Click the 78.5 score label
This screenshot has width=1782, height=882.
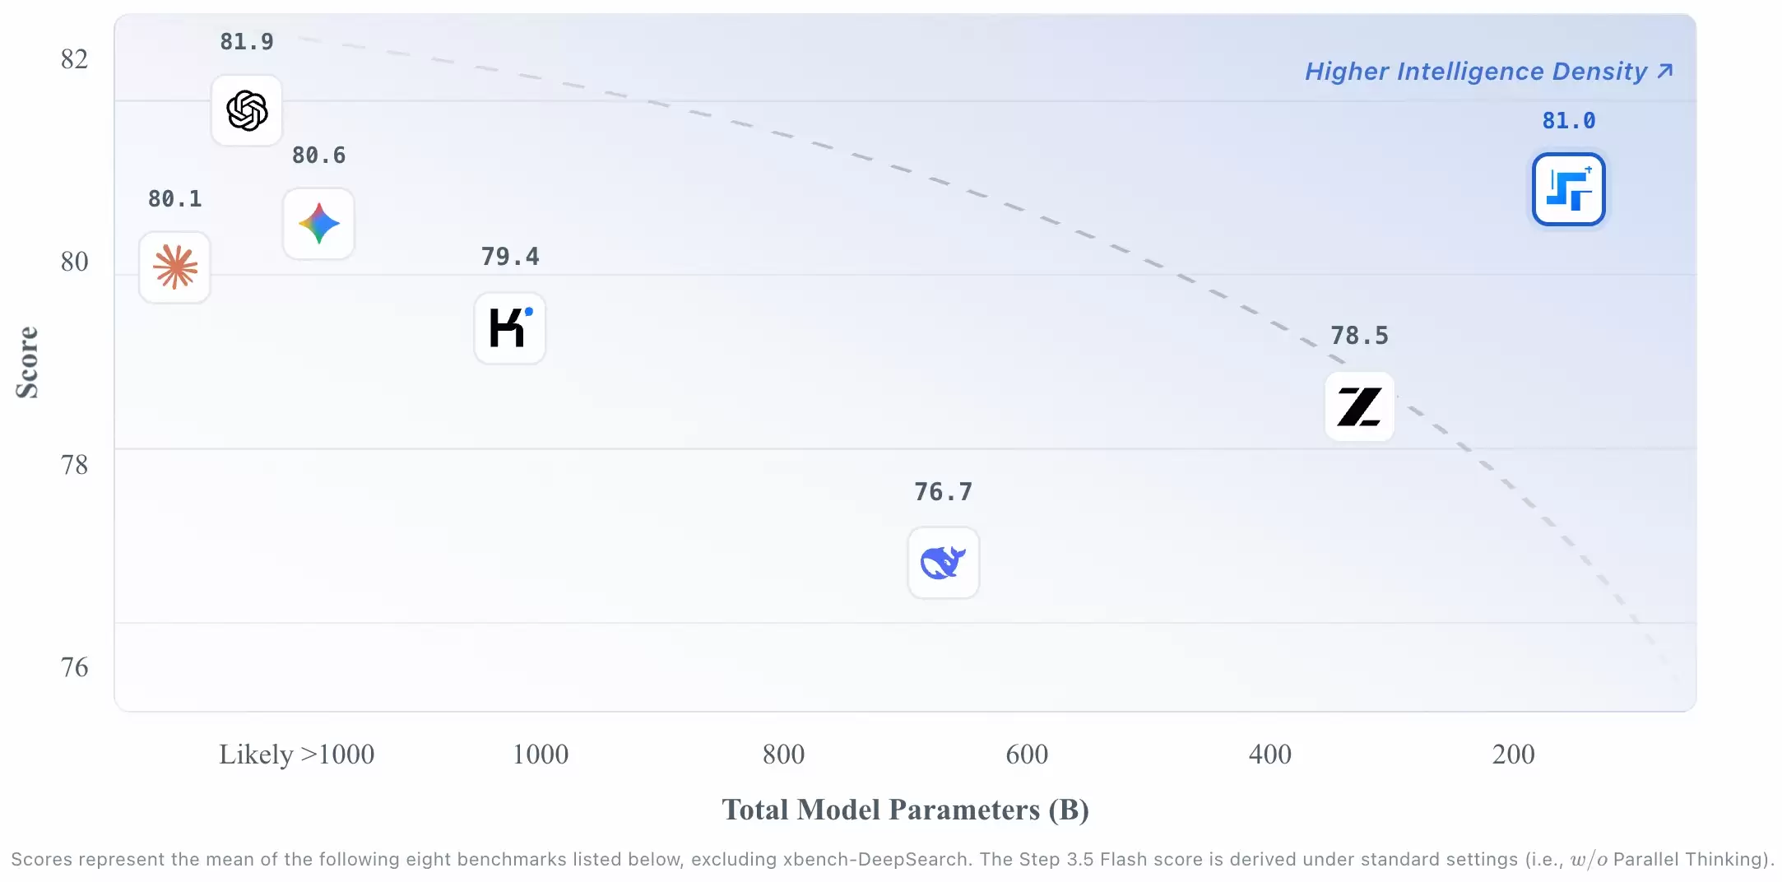(x=1359, y=336)
